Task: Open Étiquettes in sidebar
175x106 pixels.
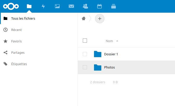Action: (19, 64)
